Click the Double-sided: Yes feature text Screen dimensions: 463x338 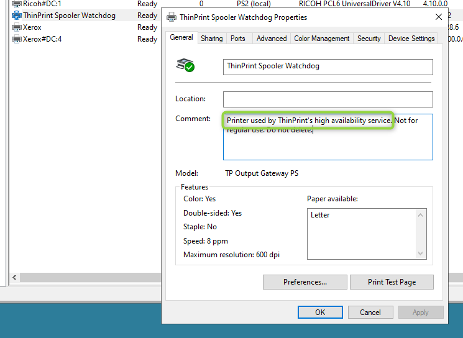click(213, 213)
